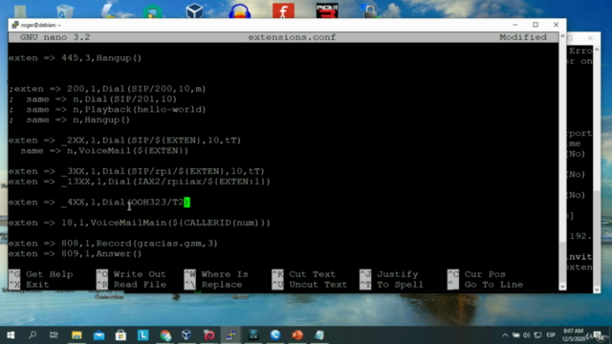The width and height of the screenshot is (612, 344).
Task: Click the battery icon in the system tray
Action: coord(516,335)
